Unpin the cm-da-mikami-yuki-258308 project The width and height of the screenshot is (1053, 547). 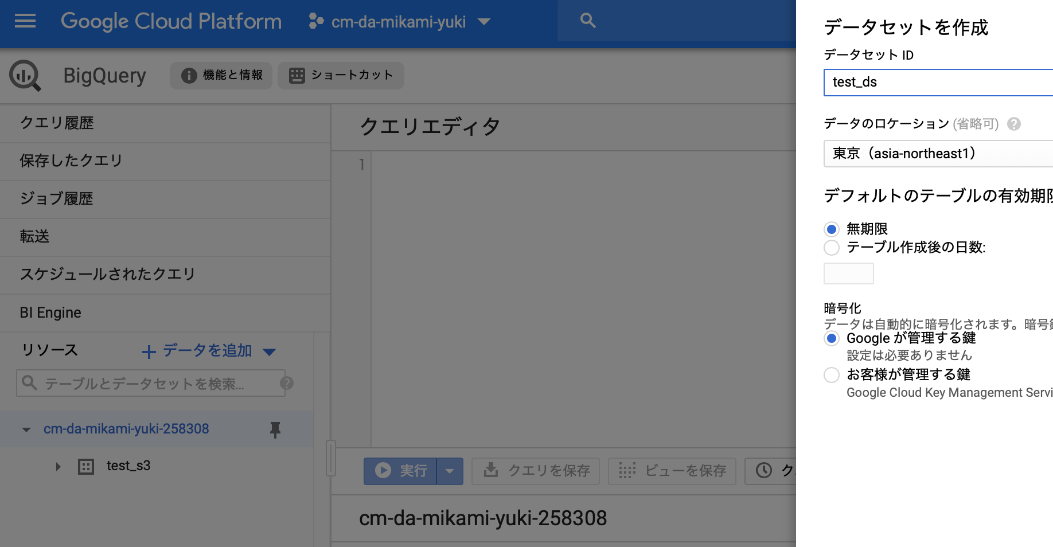tap(276, 429)
